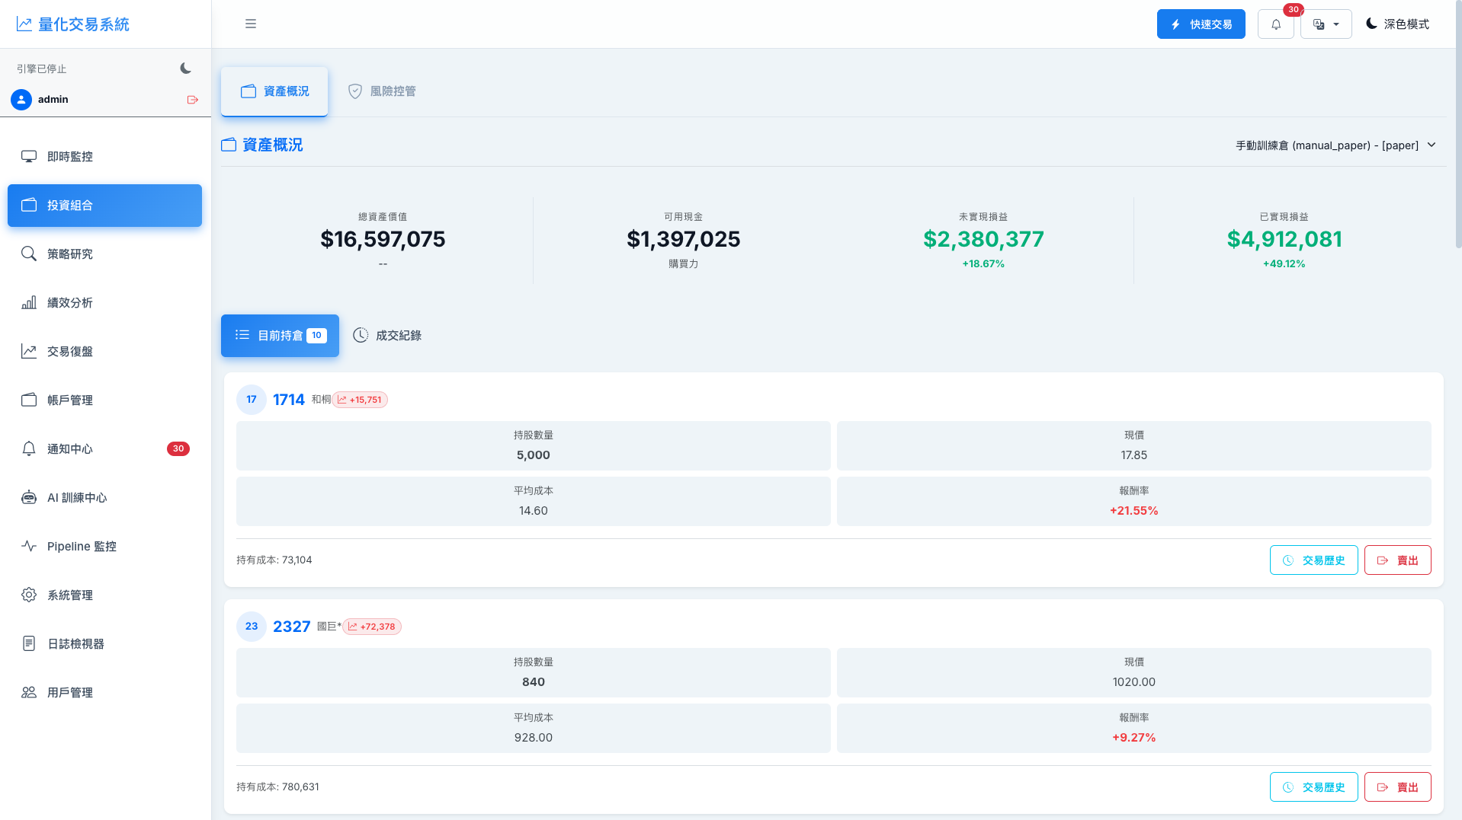
Task: Open the language translate dropdown
Action: (1326, 24)
